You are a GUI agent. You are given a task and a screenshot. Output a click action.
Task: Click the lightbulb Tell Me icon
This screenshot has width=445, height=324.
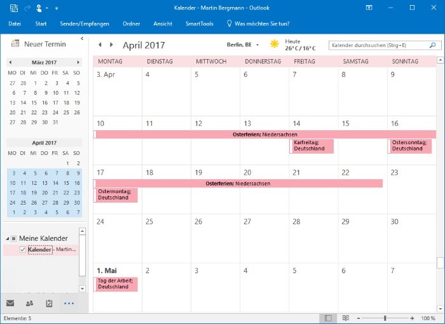229,24
